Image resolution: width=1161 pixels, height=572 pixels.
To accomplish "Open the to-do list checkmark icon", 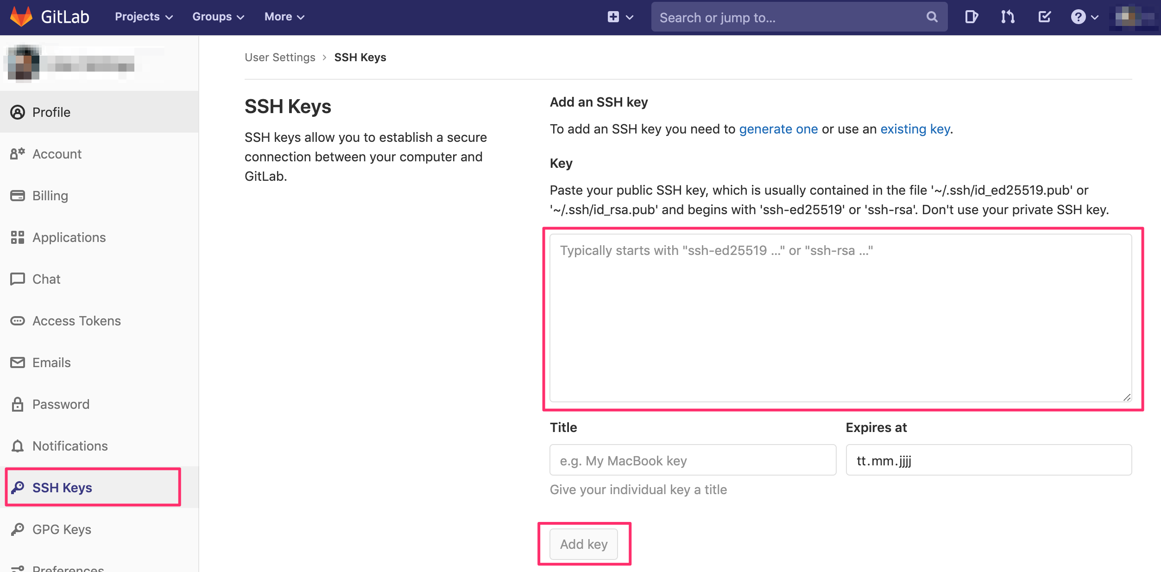I will pyautogui.click(x=1044, y=17).
